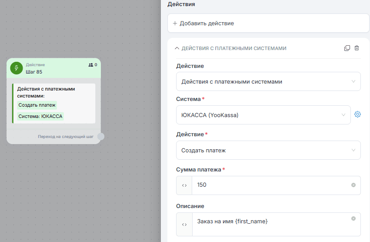370x242 pixels.
Task: Click the variable brackets icon beside Описание
Action: tap(184, 225)
